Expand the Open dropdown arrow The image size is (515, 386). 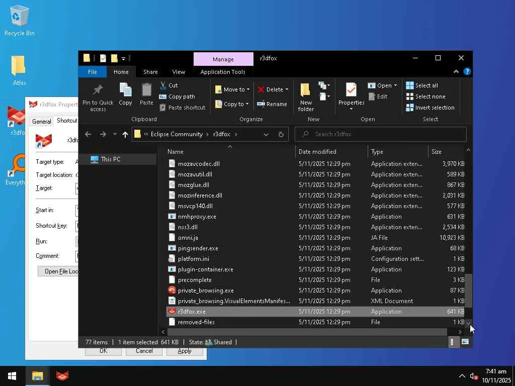coord(395,85)
